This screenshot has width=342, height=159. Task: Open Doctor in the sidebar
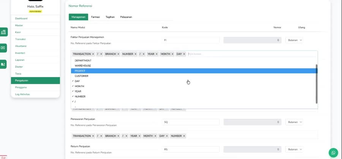coord(35,67)
